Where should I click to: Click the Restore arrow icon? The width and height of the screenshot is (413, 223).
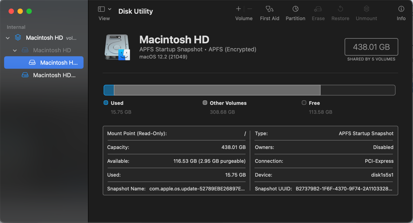coord(340,9)
